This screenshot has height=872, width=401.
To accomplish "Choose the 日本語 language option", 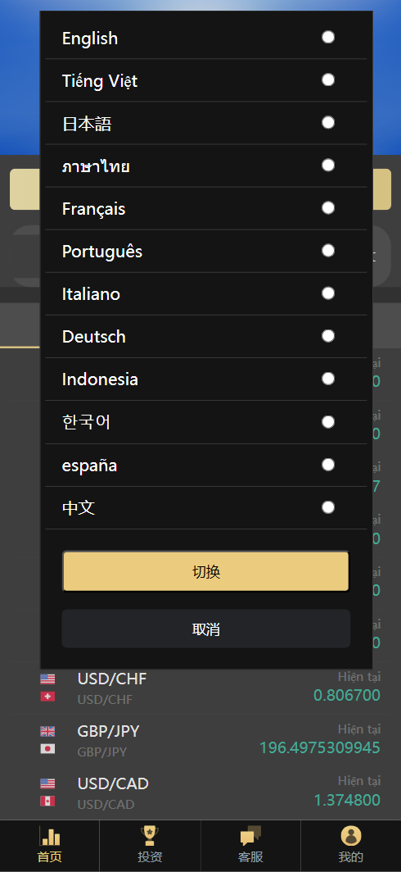I will click(x=206, y=123).
